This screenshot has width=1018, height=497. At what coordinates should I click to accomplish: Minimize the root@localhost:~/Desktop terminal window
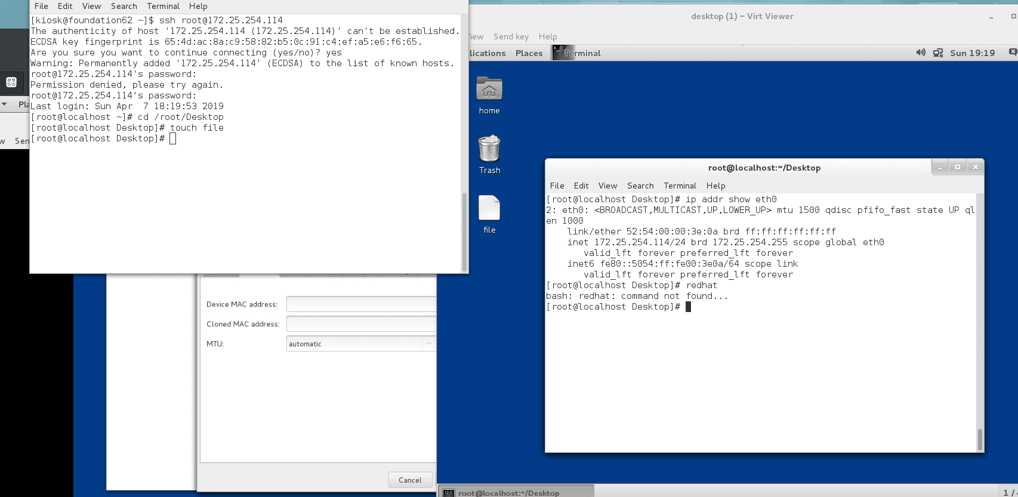click(940, 167)
